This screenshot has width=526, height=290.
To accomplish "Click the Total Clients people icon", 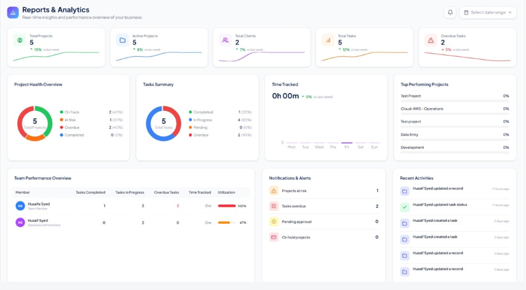I will (x=225, y=40).
